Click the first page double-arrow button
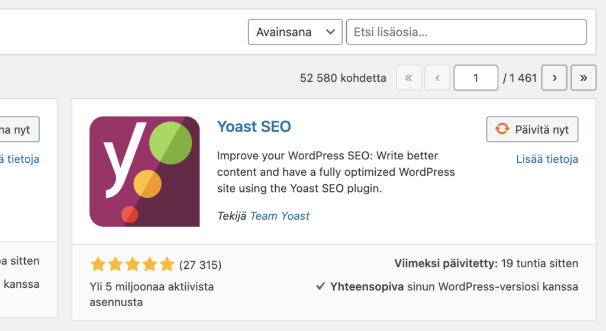The width and height of the screenshot is (606, 331). [408, 78]
